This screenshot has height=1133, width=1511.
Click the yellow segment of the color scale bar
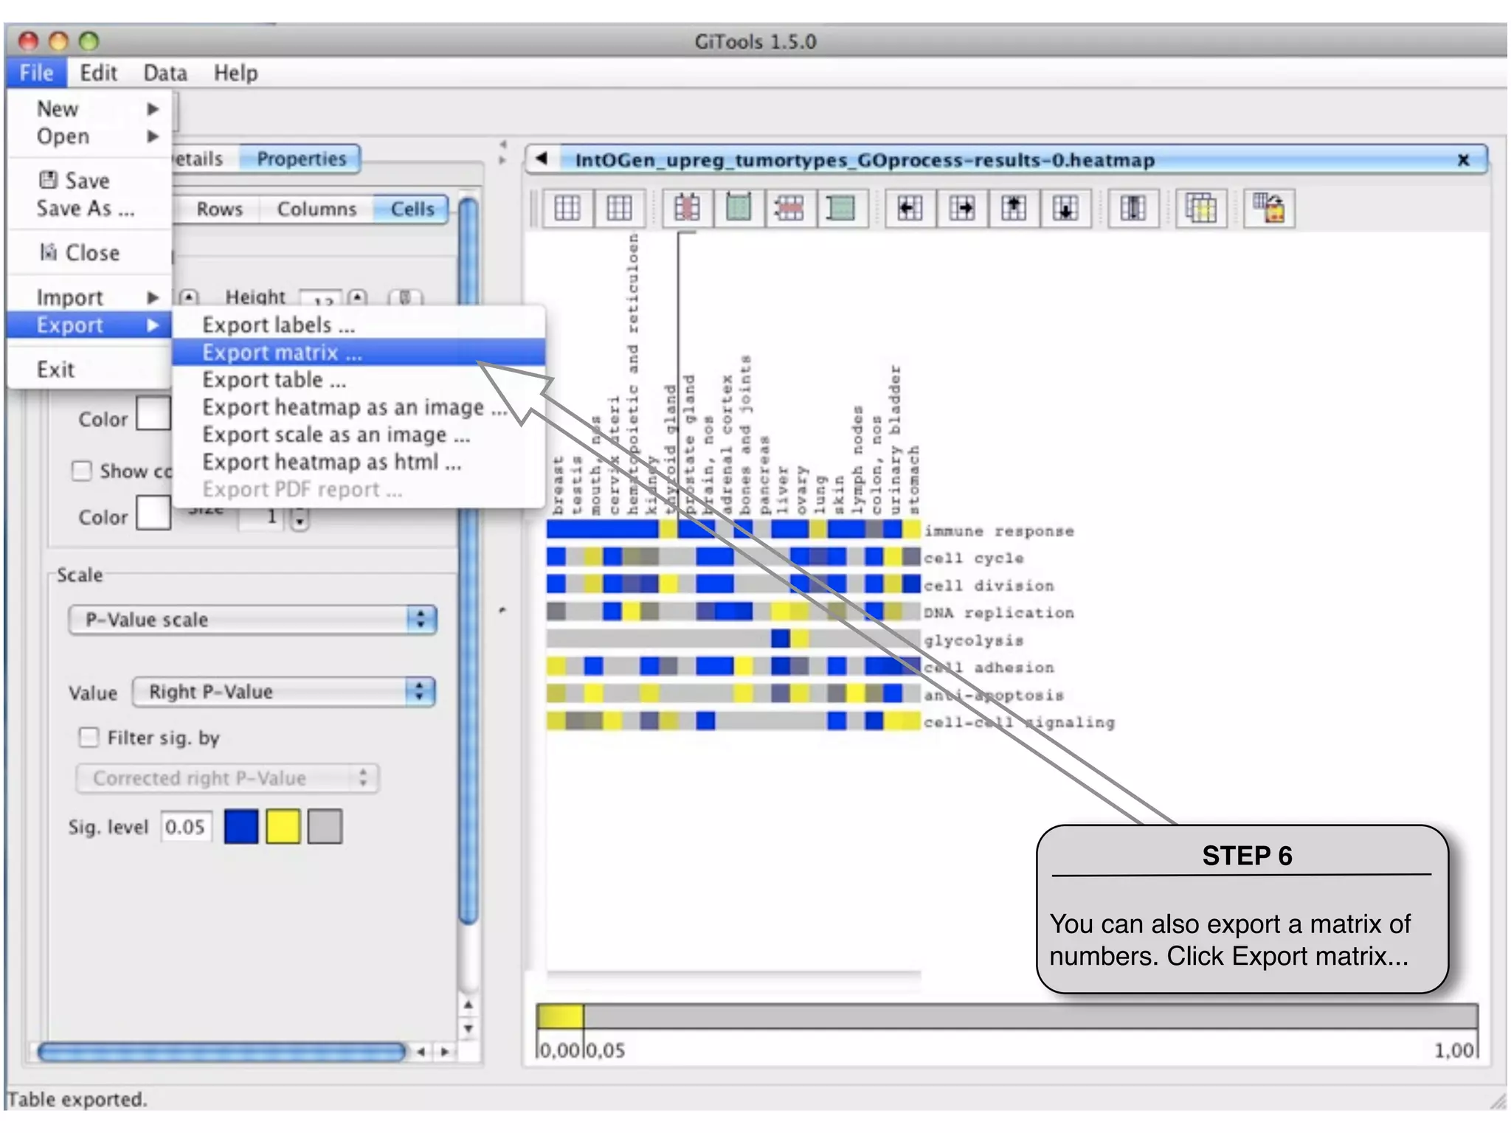coord(560,1016)
